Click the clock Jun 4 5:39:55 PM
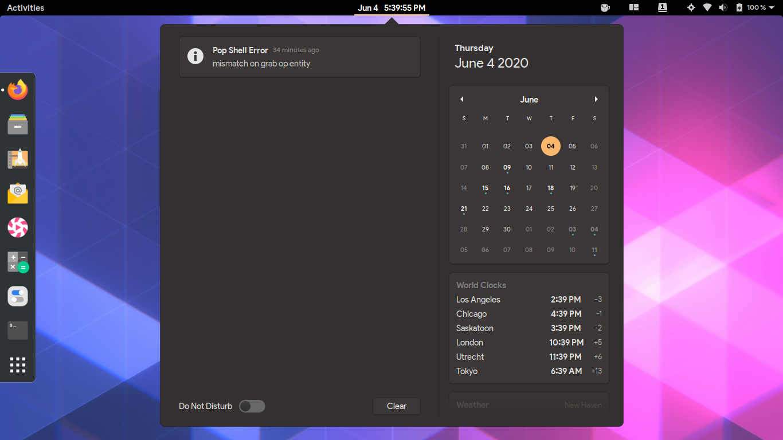This screenshot has width=783, height=440. coord(391,7)
